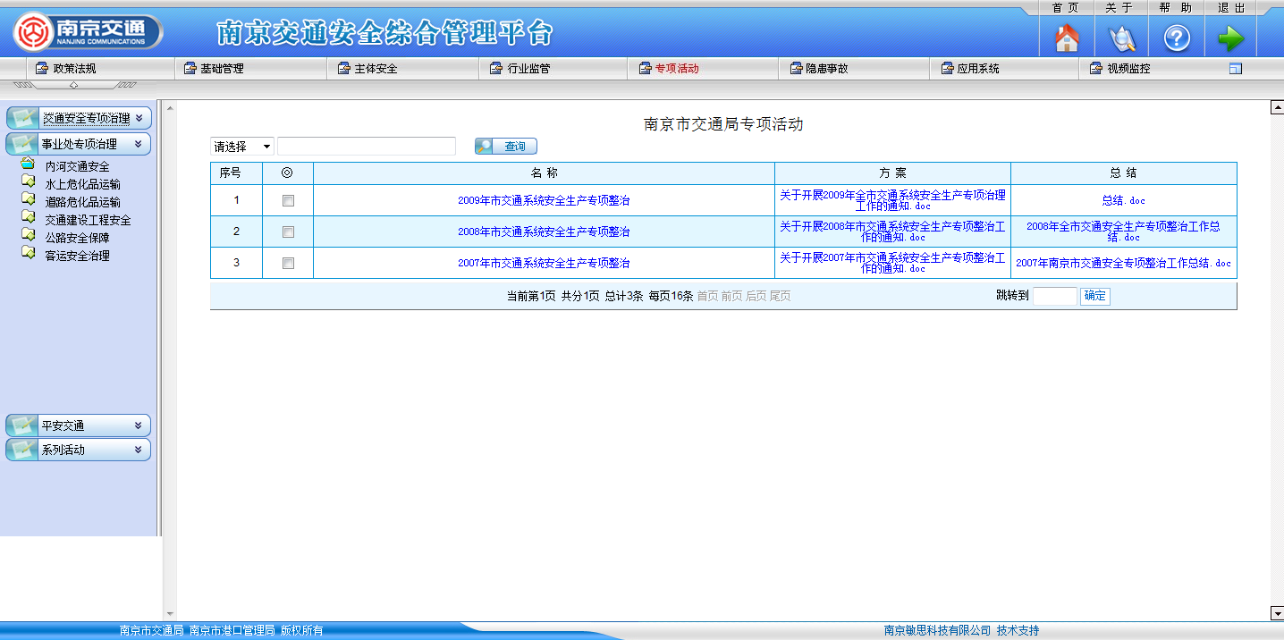Viewport: 1284px width, 640px height.
Task: Open the 总结.doc link
Action: pos(1123,201)
